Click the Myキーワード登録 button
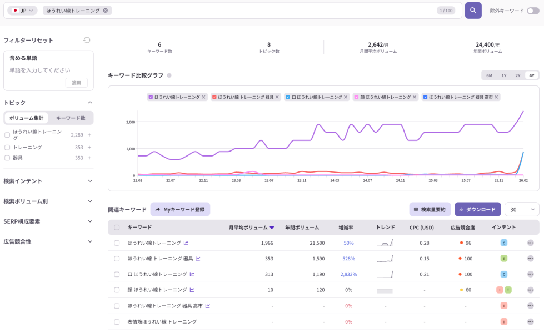This screenshot has height=333, width=544. 180,209
